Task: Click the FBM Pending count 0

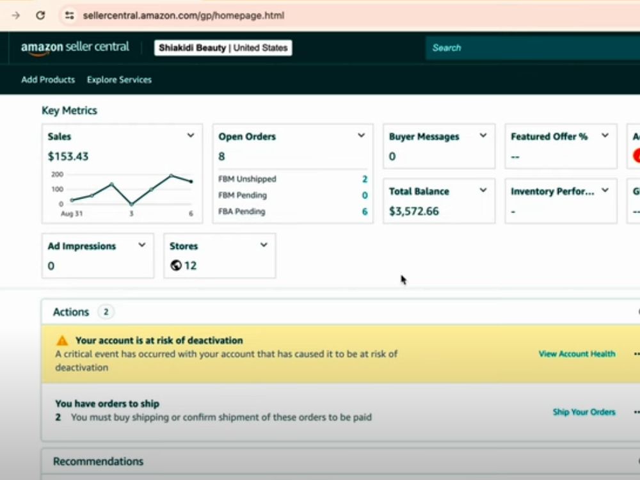Action: pyautogui.click(x=365, y=195)
